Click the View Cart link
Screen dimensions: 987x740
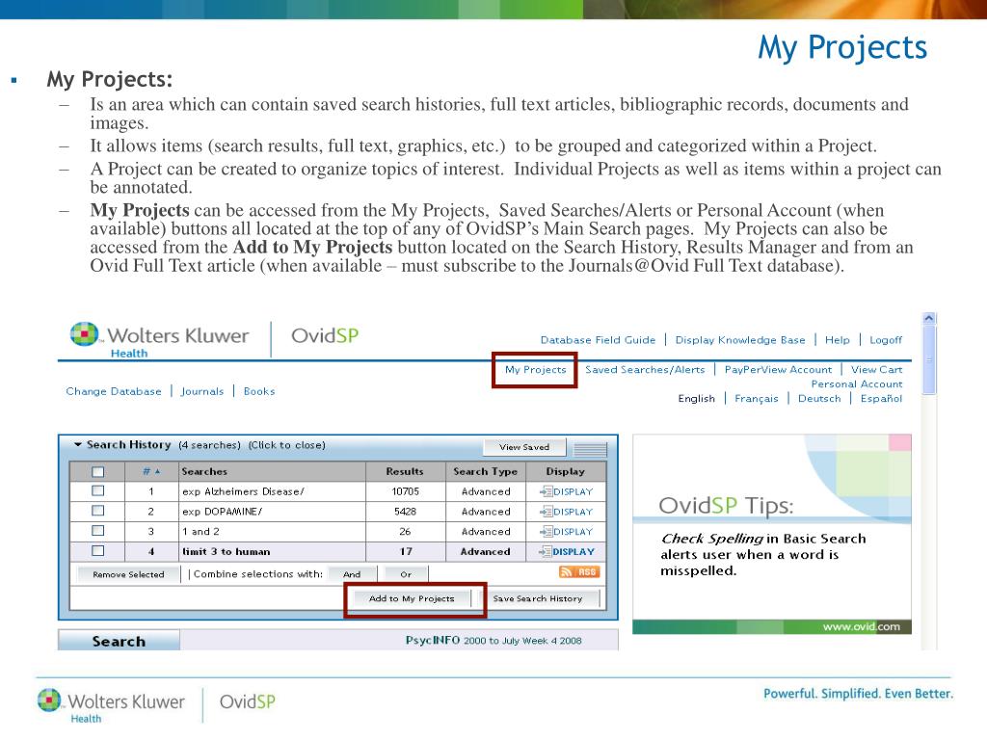tap(876, 369)
